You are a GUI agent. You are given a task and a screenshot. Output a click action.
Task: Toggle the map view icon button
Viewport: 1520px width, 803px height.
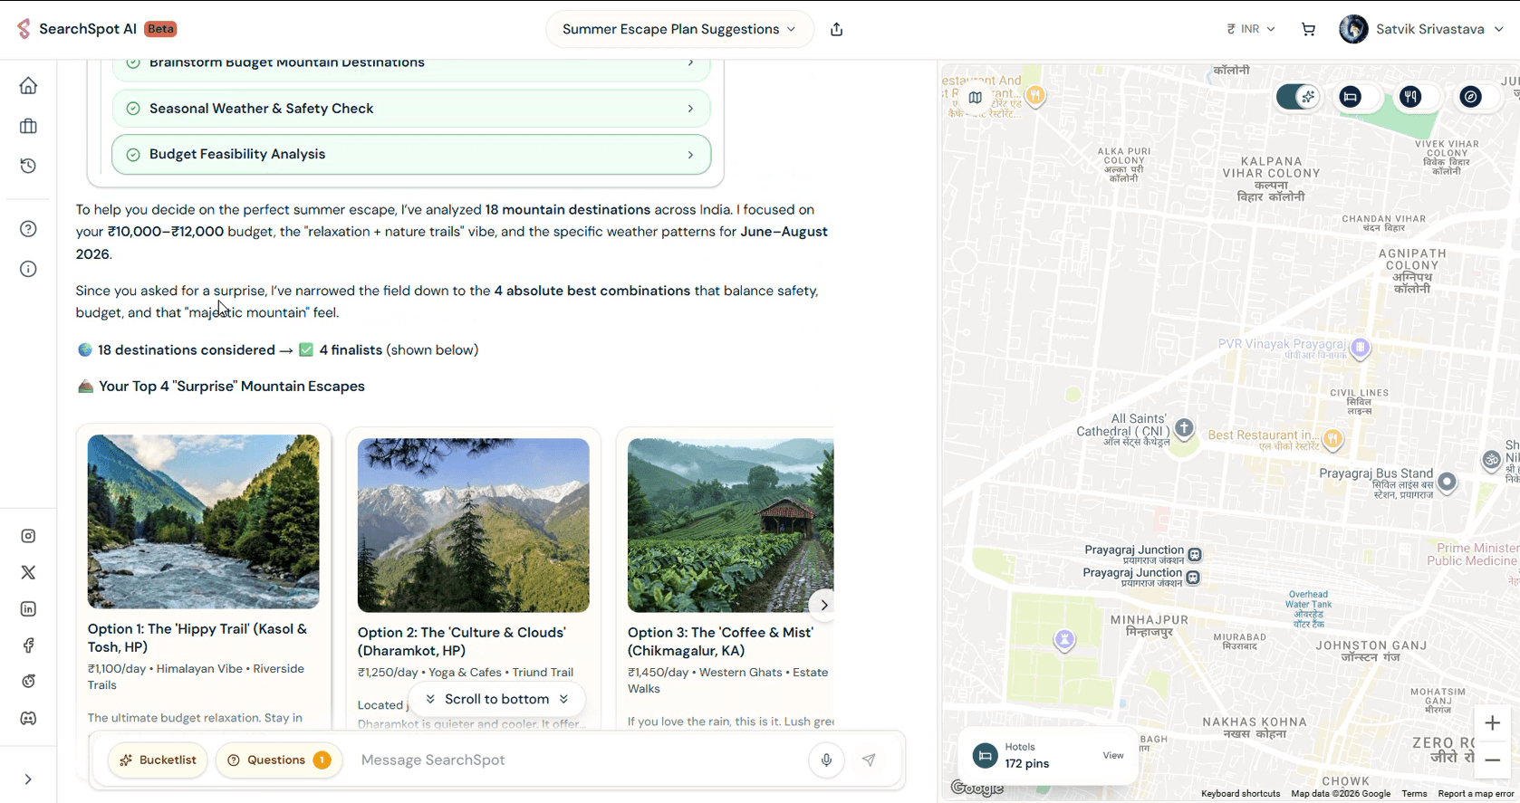(975, 97)
